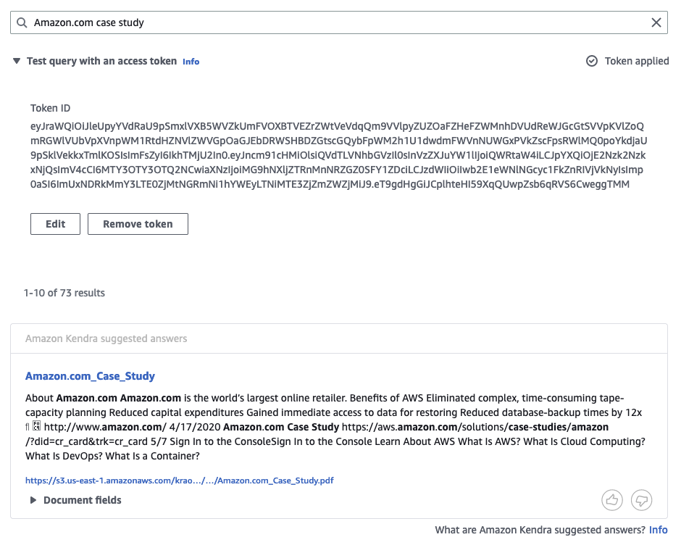Focus the search query input field
681x545 pixels.
tap(339, 22)
